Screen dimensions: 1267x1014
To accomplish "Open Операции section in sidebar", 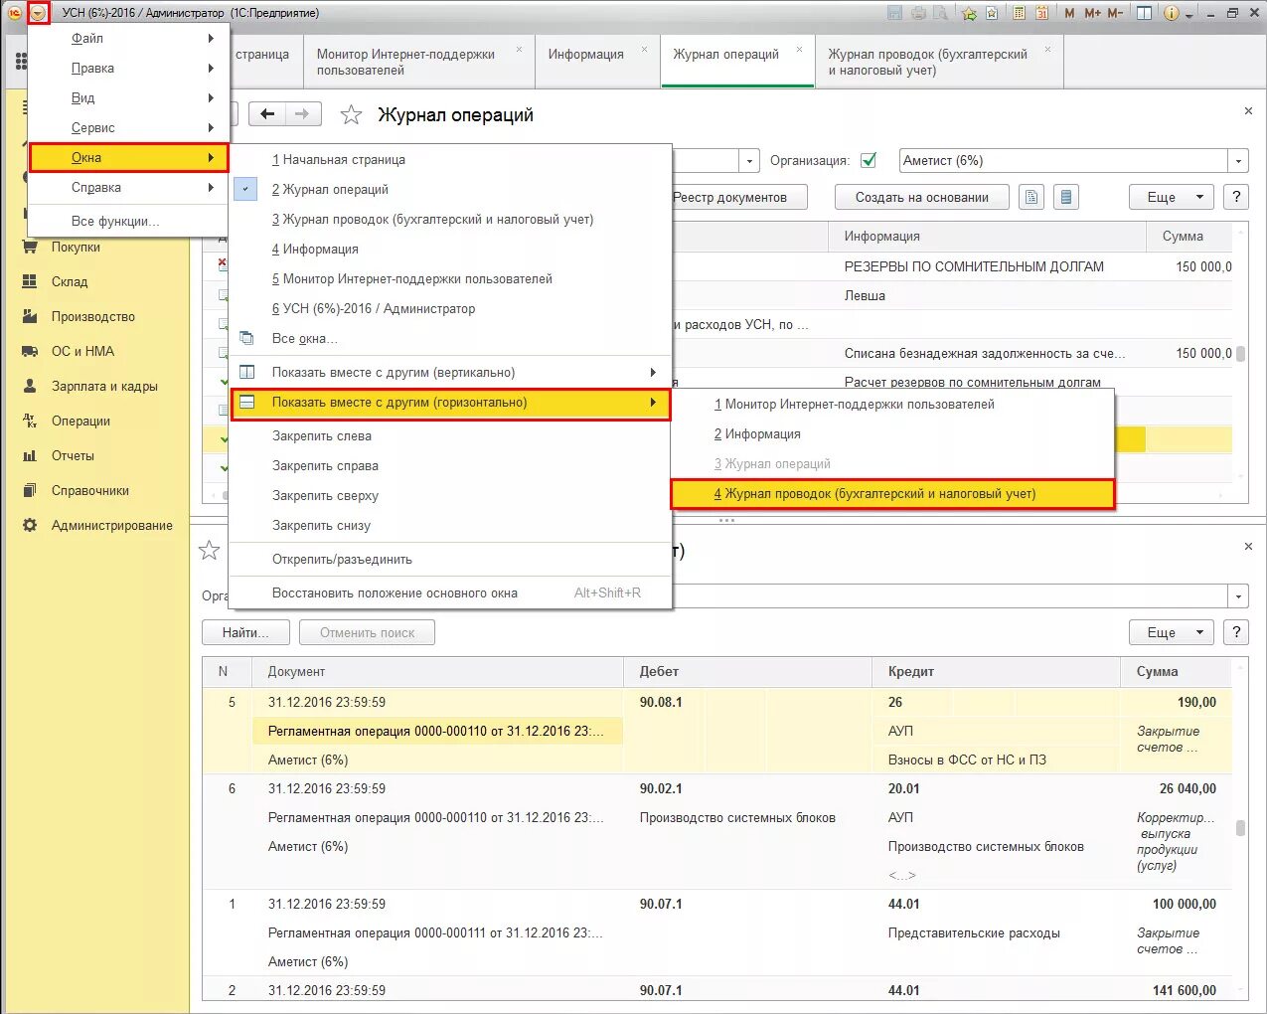I will (80, 421).
